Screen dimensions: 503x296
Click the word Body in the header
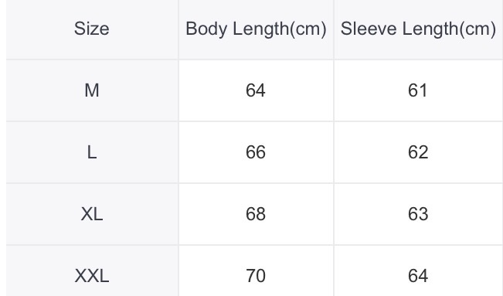(207, 29)
